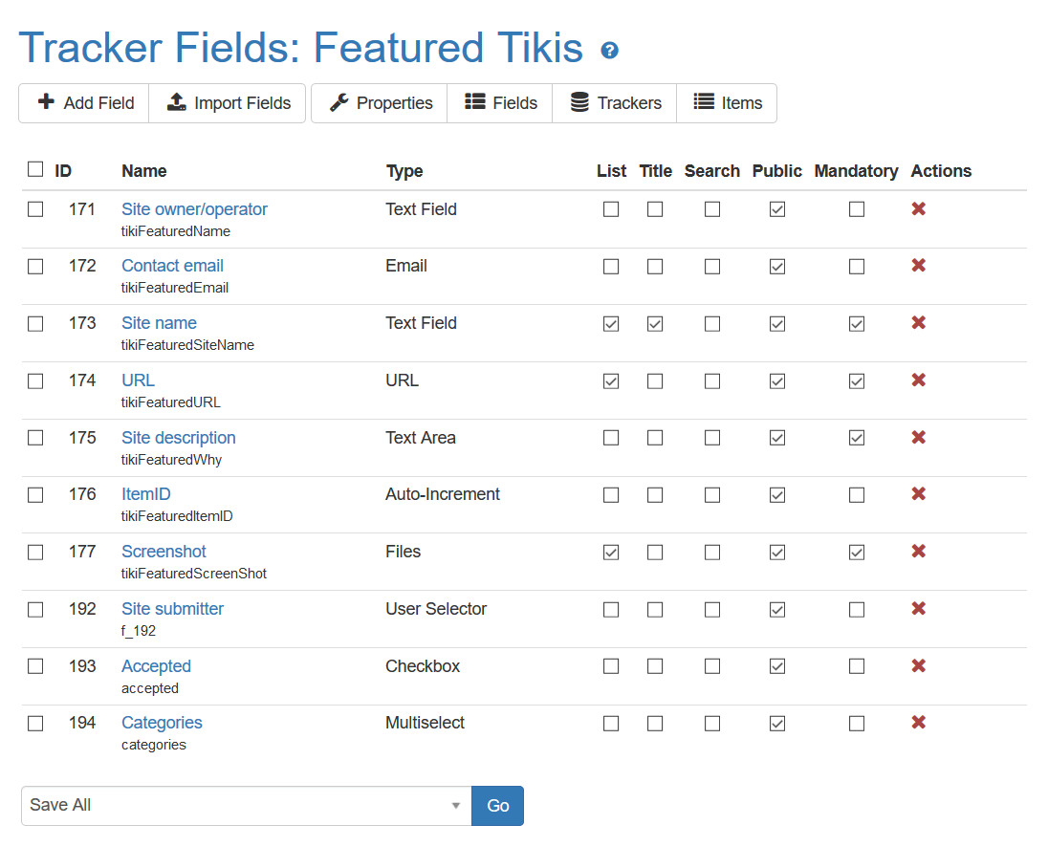Switch to the Items view
Image resolution: width=1048 pixels, height=847 pixels.
(x=727, y=103)
